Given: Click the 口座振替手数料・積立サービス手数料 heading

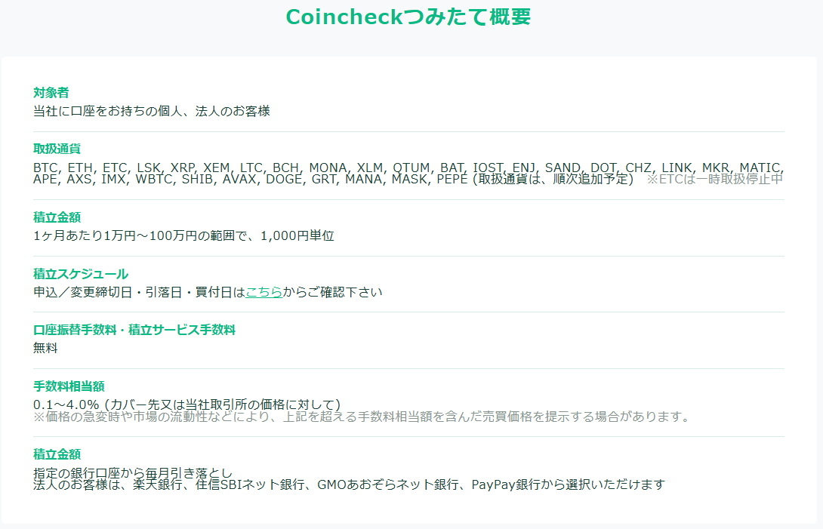Looking at the screenshot, I should [x=134, y=330].
